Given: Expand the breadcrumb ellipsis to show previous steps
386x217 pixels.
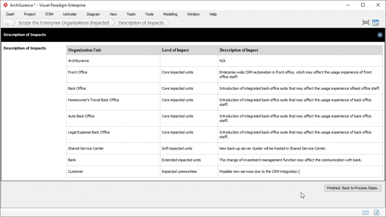Looking at the screenshot, I should click(7, 23).
